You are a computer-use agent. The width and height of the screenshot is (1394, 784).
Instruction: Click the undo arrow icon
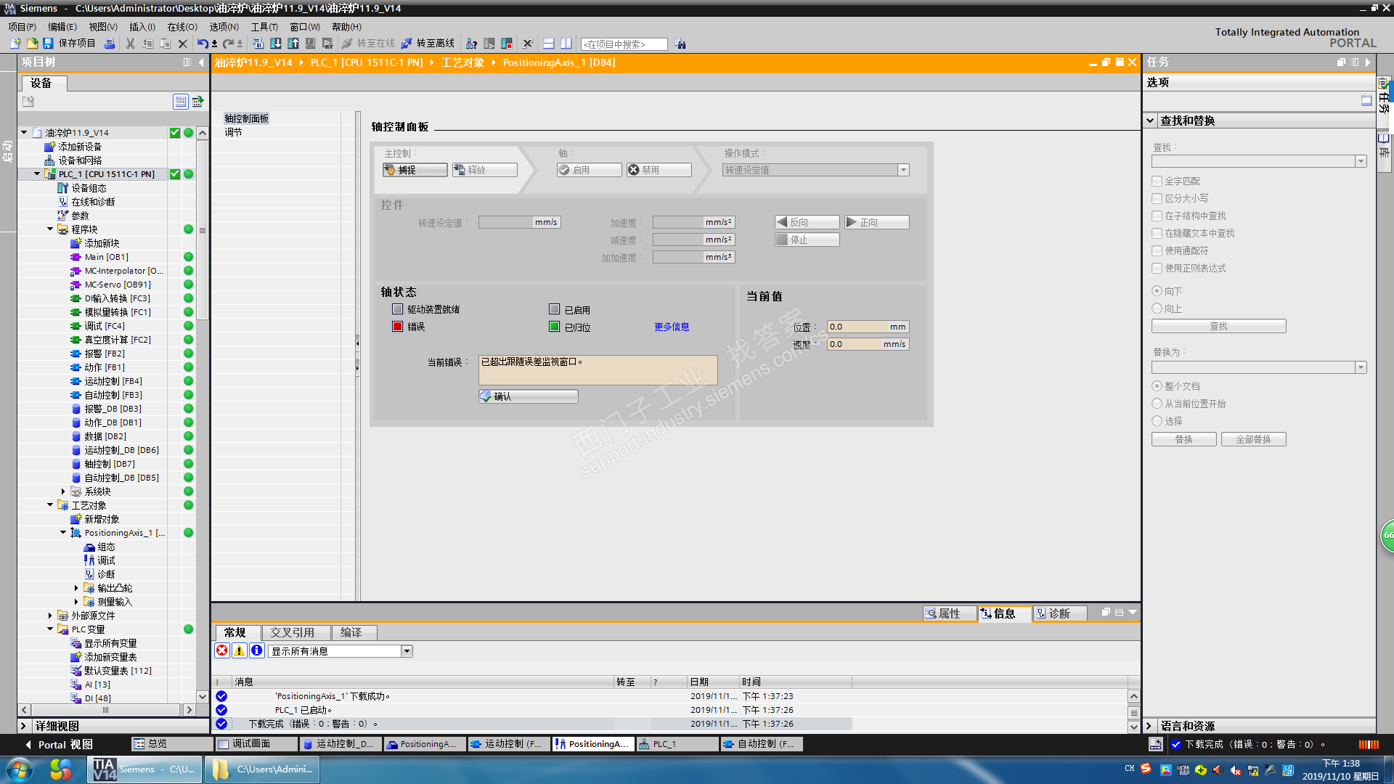point(202,44)
